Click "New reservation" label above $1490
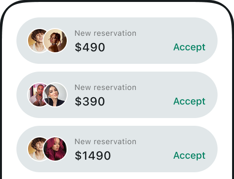 pyautogui.click(x=105, y=142)
